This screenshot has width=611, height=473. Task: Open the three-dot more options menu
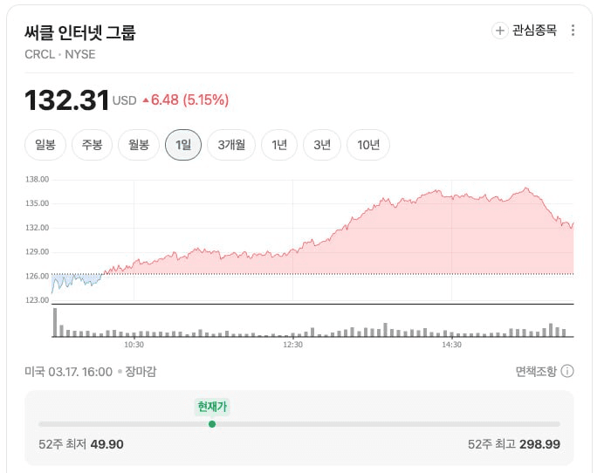click(x=573, y=31)
